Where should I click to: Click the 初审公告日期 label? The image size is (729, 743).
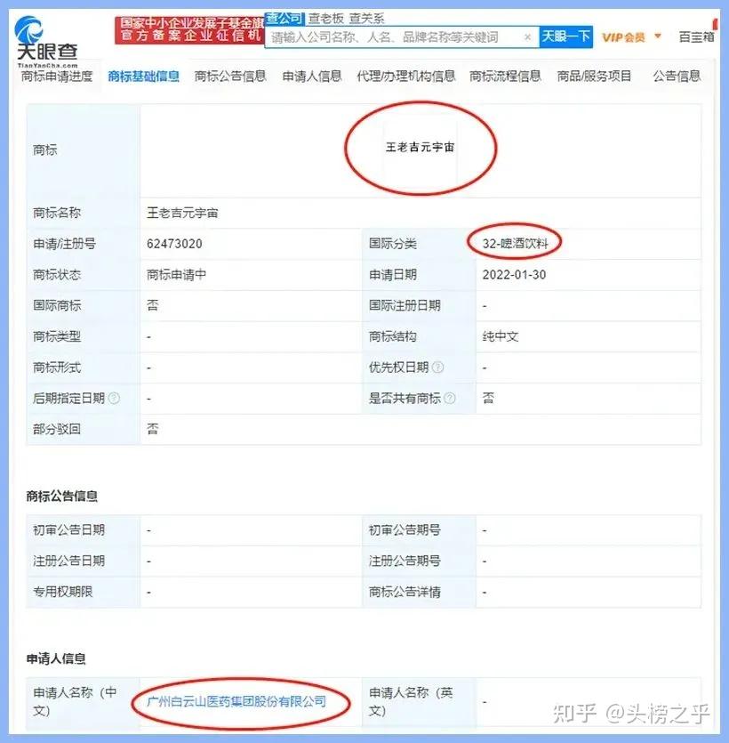pyautogui.click(x=68, y=530)
